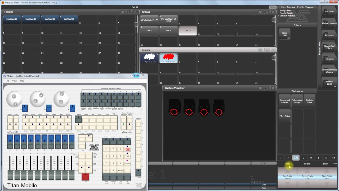Click the TIME key on Virtual Panel keypad
339x191 pixels.
127,157
